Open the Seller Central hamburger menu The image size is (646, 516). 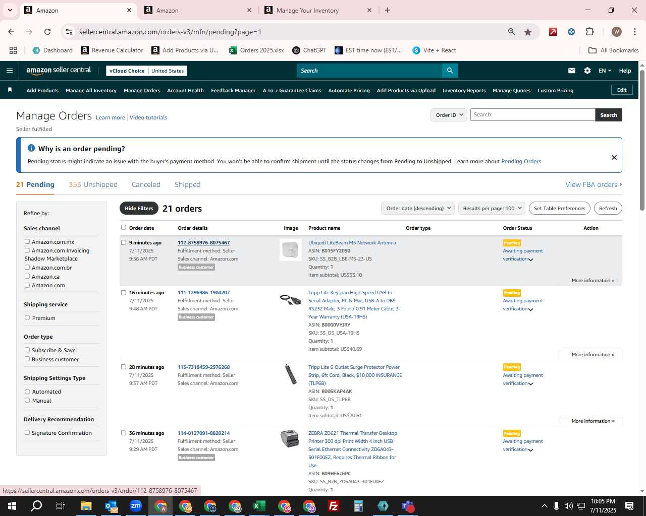point(9,71)
